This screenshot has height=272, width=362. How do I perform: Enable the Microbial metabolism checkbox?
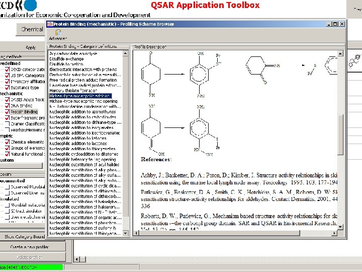(x=7, y=205)
